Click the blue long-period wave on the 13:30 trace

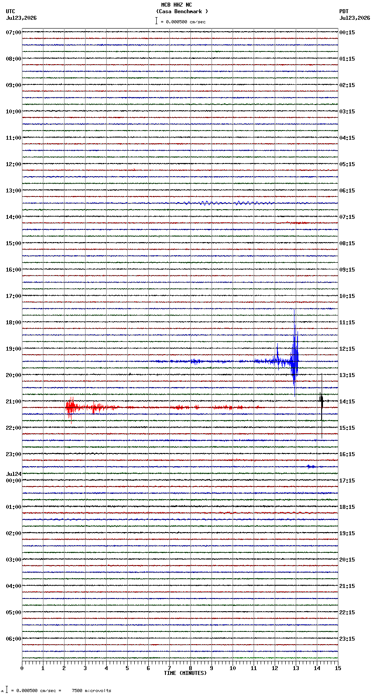[x=226, y=203]
